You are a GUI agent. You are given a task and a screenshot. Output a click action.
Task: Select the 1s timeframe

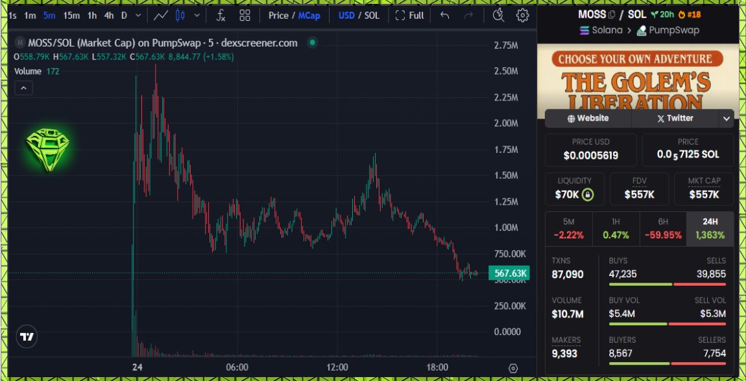click(x=13, y=16)
